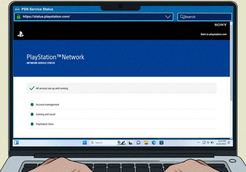
Task: Click the All services are up and running text
Action: point(52,89)
